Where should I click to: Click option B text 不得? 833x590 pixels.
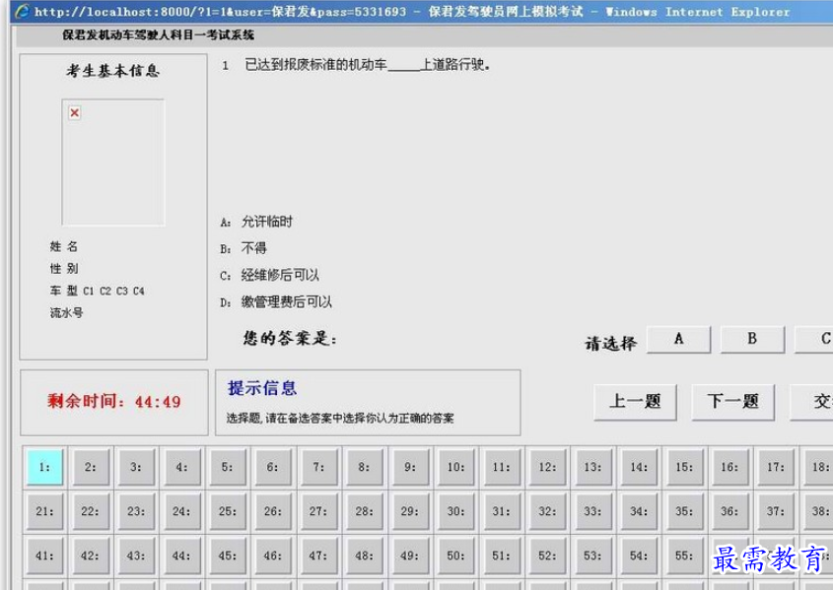point(253,248)
